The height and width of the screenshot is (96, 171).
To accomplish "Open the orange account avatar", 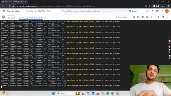I will [167, 11].
